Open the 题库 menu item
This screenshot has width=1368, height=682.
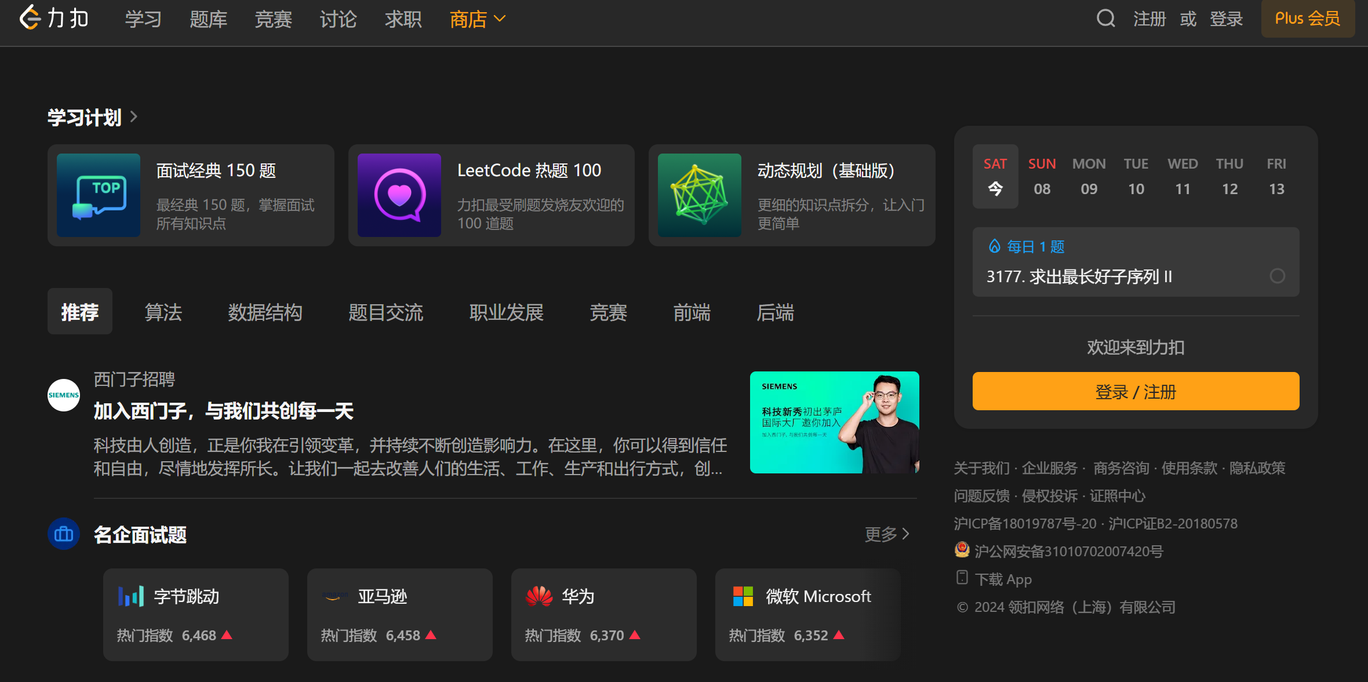point(209,19)
